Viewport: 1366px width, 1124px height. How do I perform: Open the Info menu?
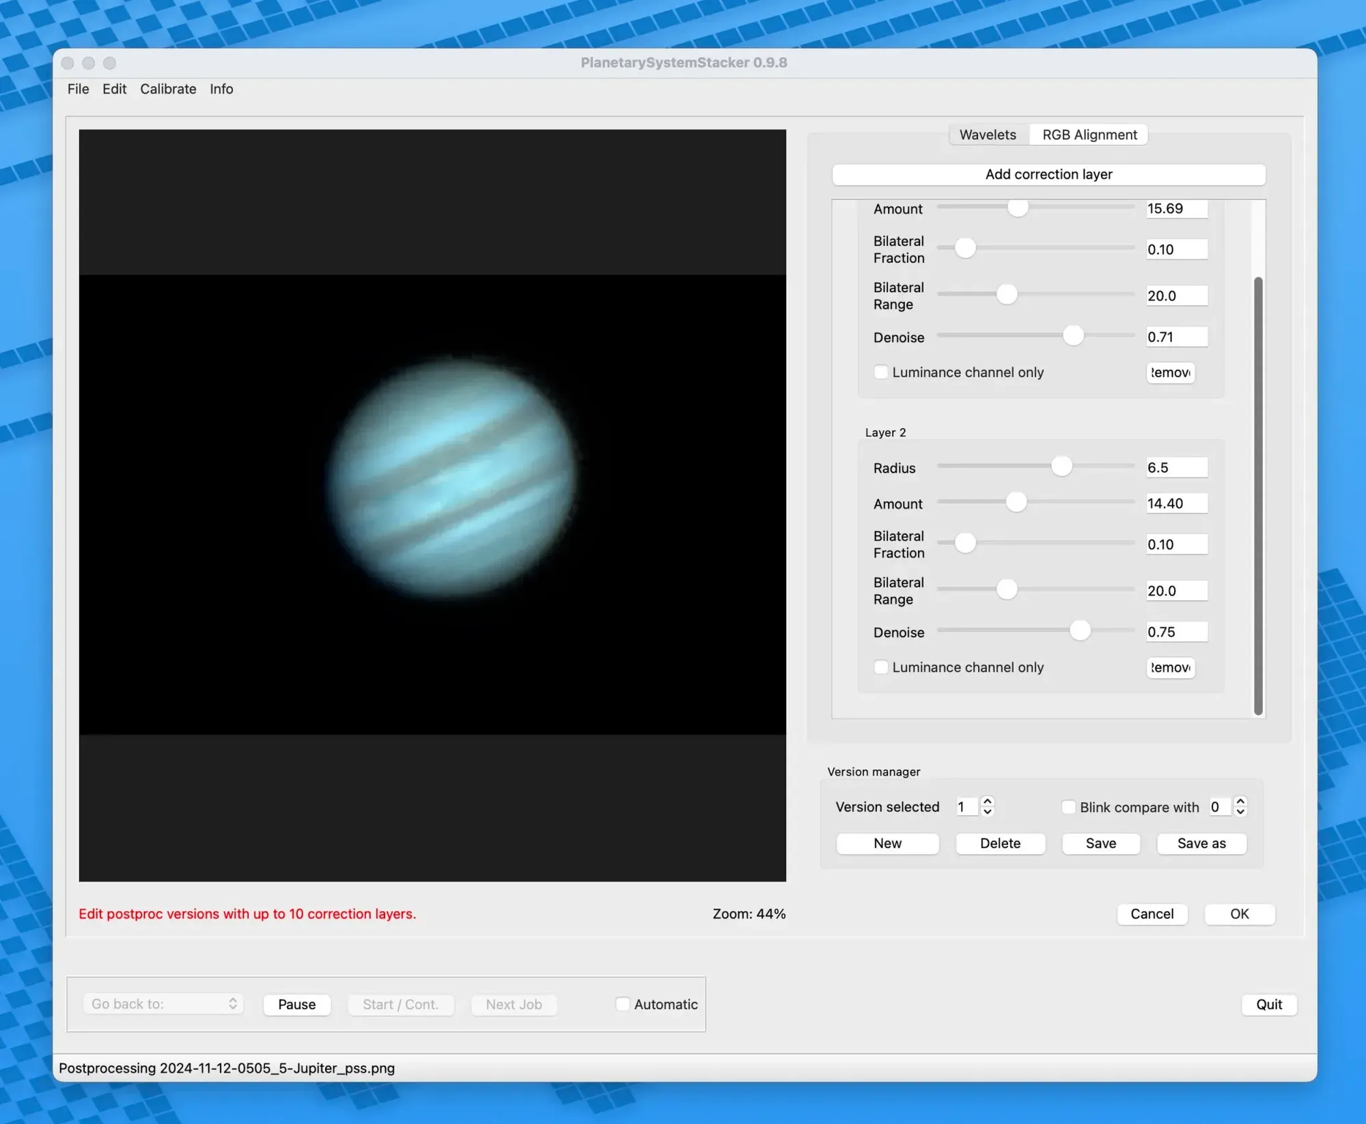tap(221, 89)
